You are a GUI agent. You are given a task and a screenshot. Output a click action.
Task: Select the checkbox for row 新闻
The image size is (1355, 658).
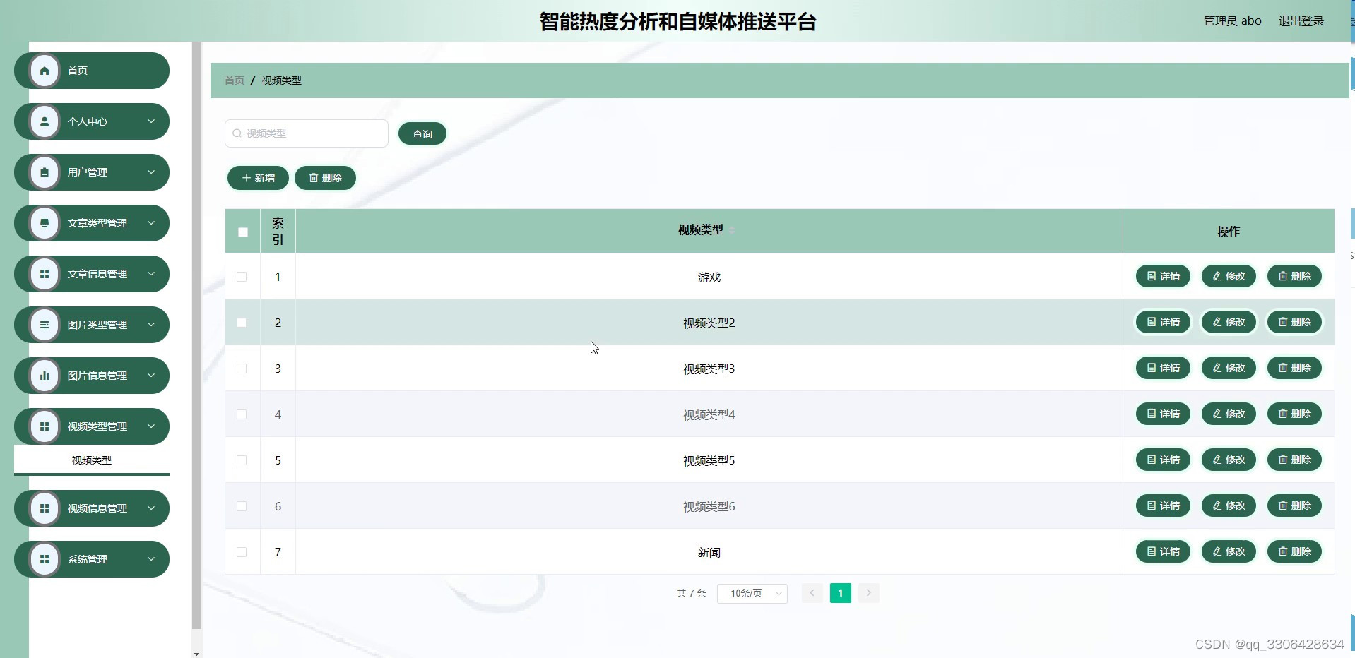(242, 552)
